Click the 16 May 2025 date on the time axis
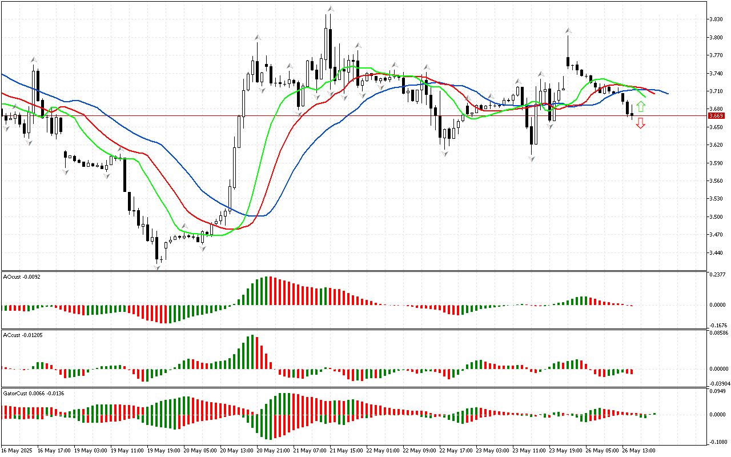The image size is (731, 457). pos(18,450)
